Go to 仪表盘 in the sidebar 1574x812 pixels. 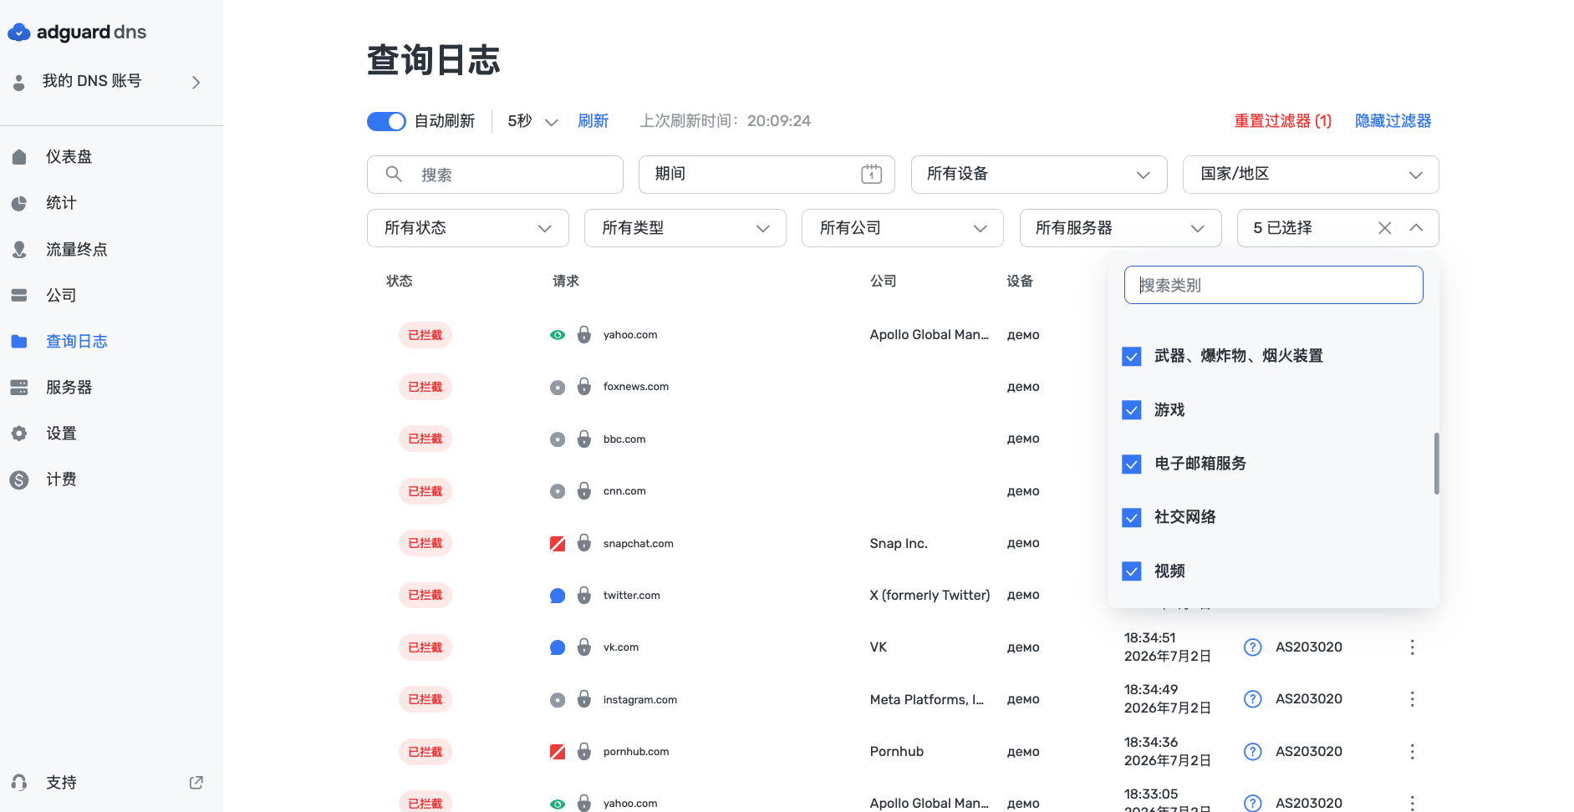click(x=69, y=157)
